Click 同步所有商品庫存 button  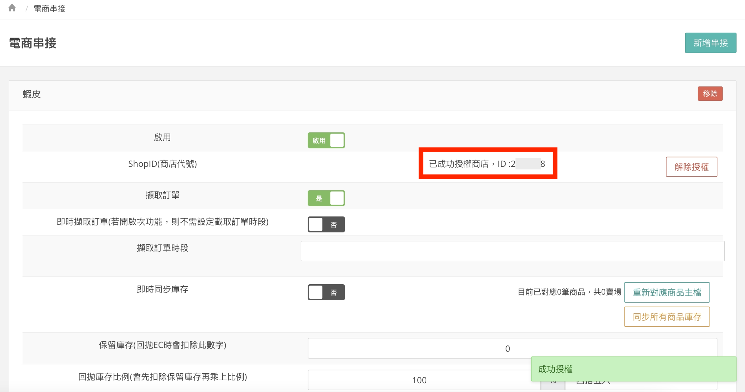(667, 317)
